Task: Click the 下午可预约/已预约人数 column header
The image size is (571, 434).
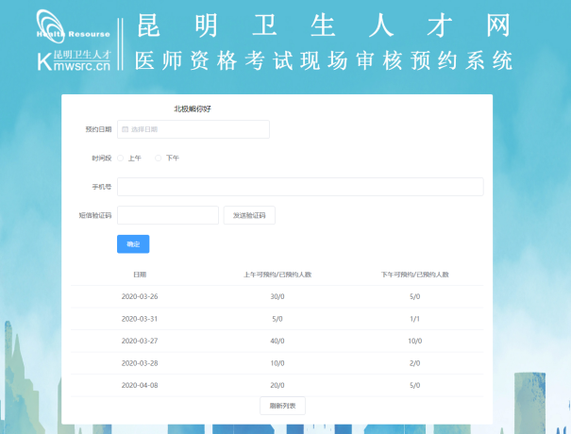Action: point(414,274)
